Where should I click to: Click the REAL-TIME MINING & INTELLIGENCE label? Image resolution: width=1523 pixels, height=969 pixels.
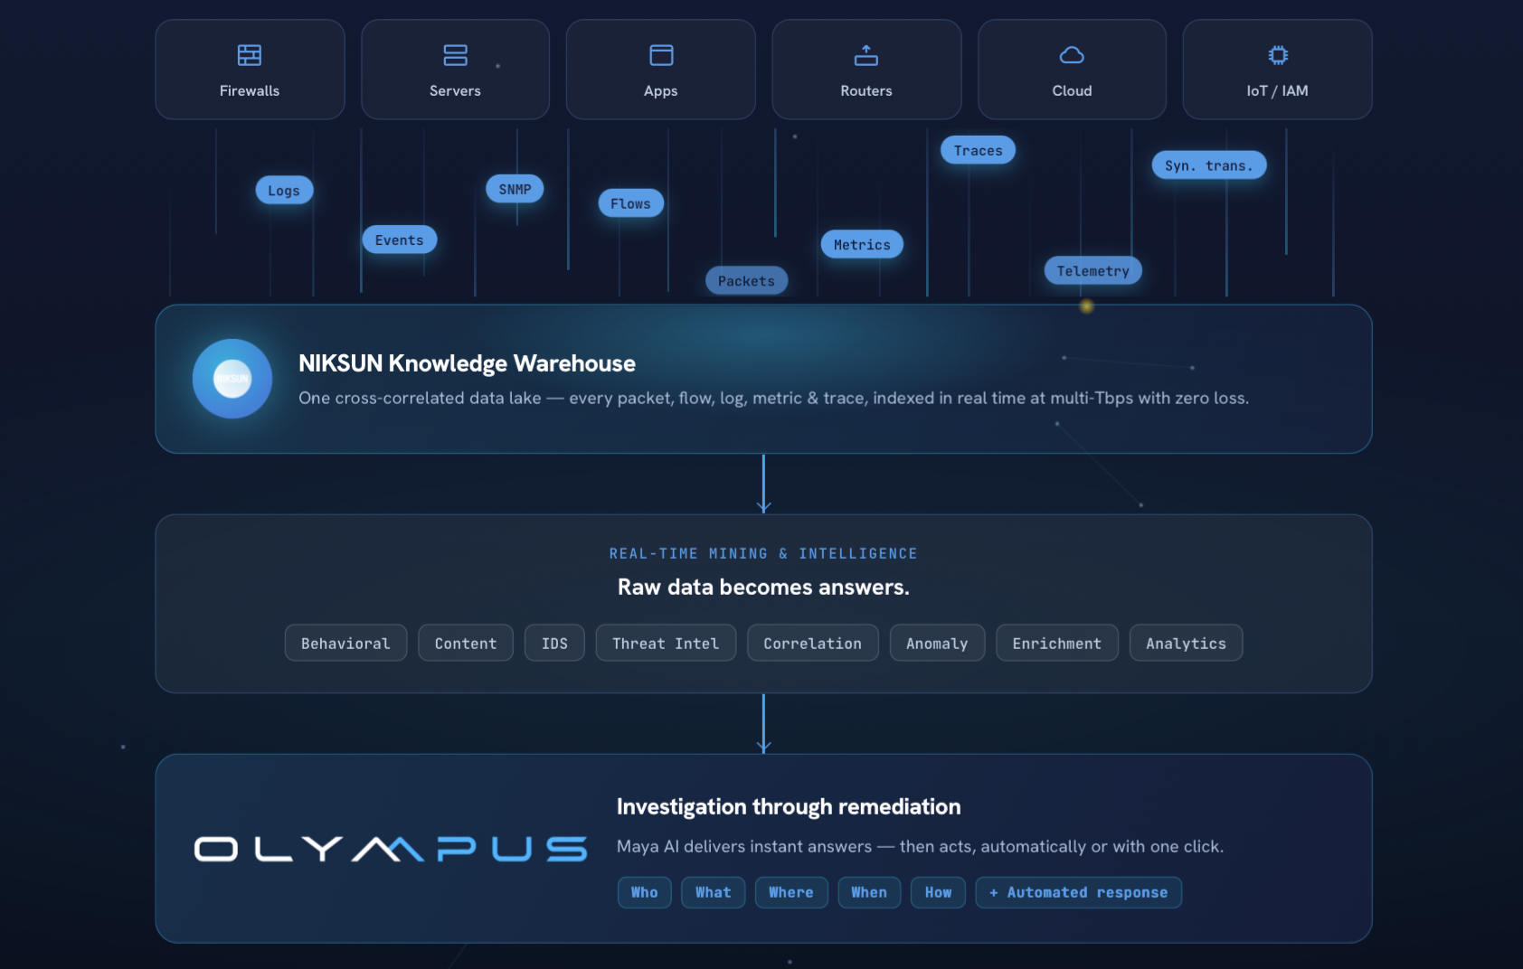tap(763, 553)
